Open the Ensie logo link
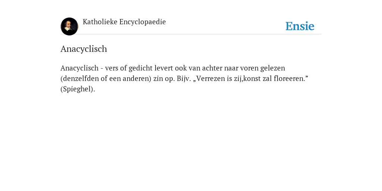 [300, 26]
